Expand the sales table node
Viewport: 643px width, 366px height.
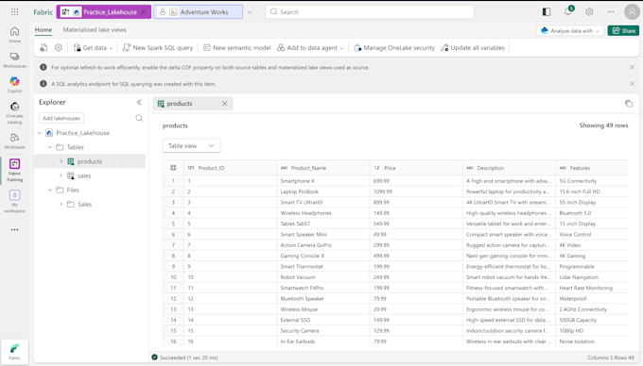[x=61, y=175]
